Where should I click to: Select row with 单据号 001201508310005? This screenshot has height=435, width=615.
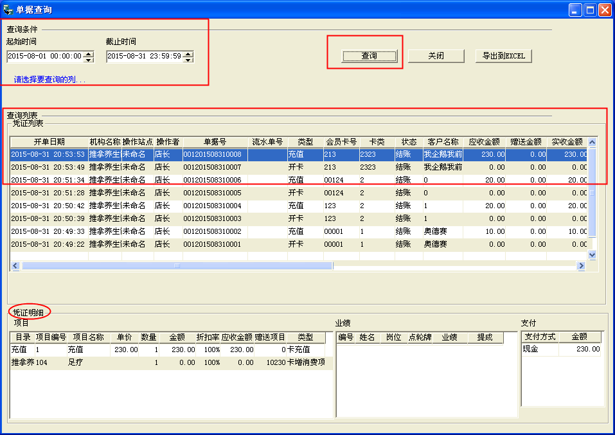pyautogui.click(x=298, y=193)
